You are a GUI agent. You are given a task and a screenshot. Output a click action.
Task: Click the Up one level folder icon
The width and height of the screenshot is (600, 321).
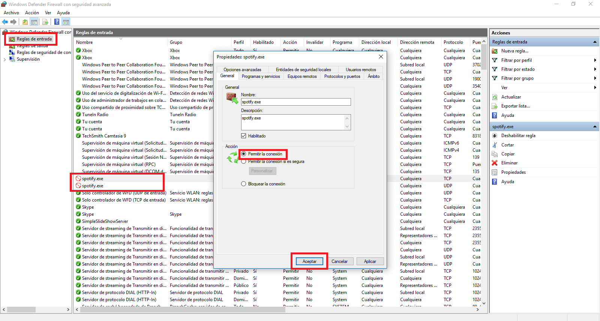pyautogui.click(x=25, y=22)
